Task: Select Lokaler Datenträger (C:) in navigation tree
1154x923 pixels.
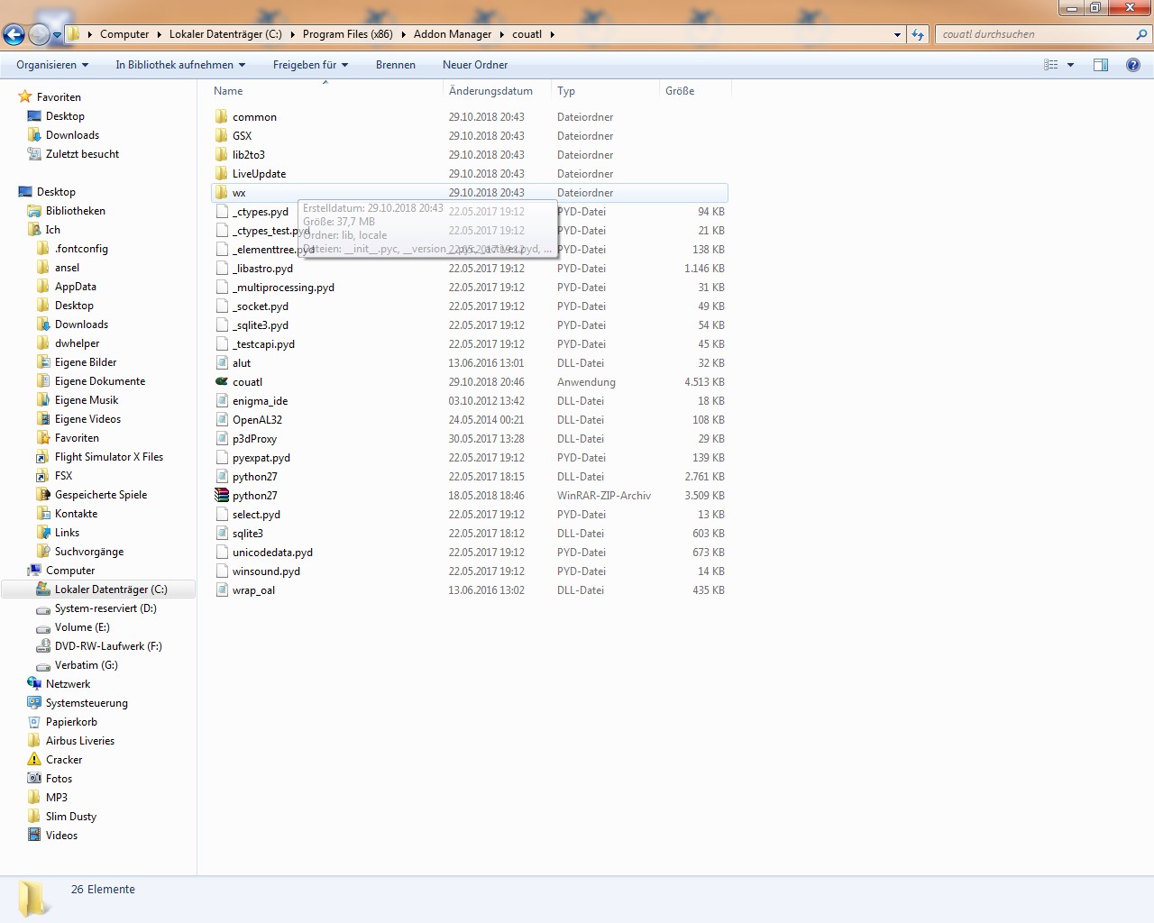Action: point(111,589)
